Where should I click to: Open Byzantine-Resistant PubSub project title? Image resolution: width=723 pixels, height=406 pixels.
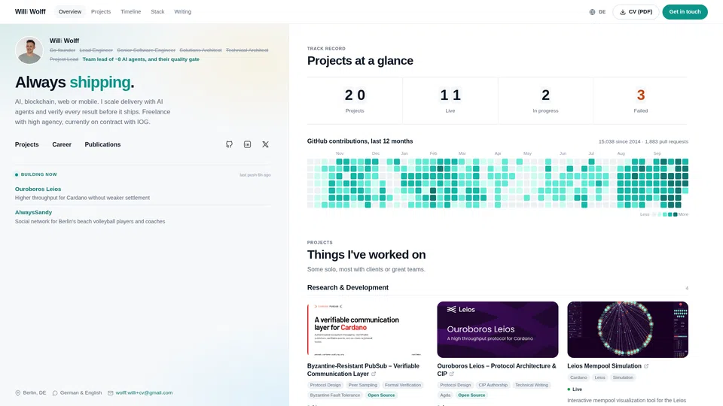pos(363,370)
